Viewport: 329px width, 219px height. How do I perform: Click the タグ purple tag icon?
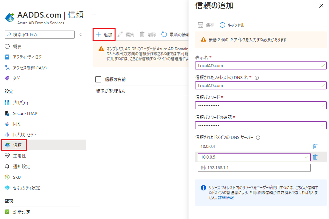[7, 78]
